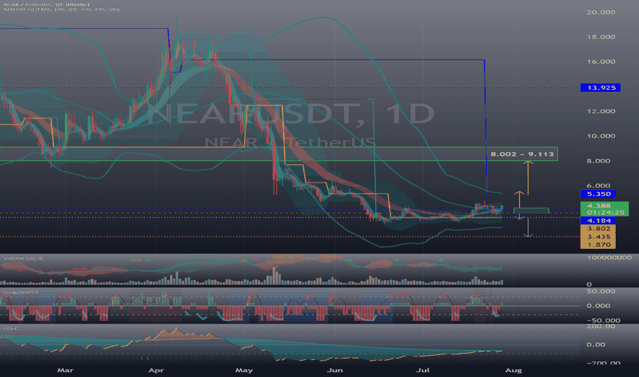This screenshot has width=639, height=377.
Task: Click the 3.802 orange price label
Action: pyautogui.click(x=599, y=229)
